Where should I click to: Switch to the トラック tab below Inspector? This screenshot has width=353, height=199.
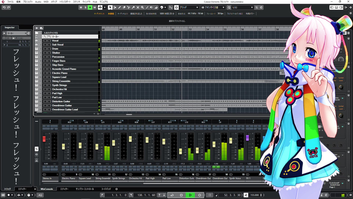[x=7, y=189]
